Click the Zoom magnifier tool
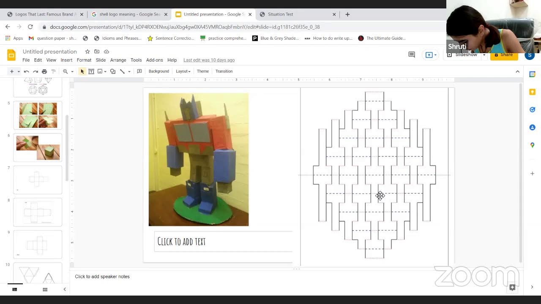 66,71
